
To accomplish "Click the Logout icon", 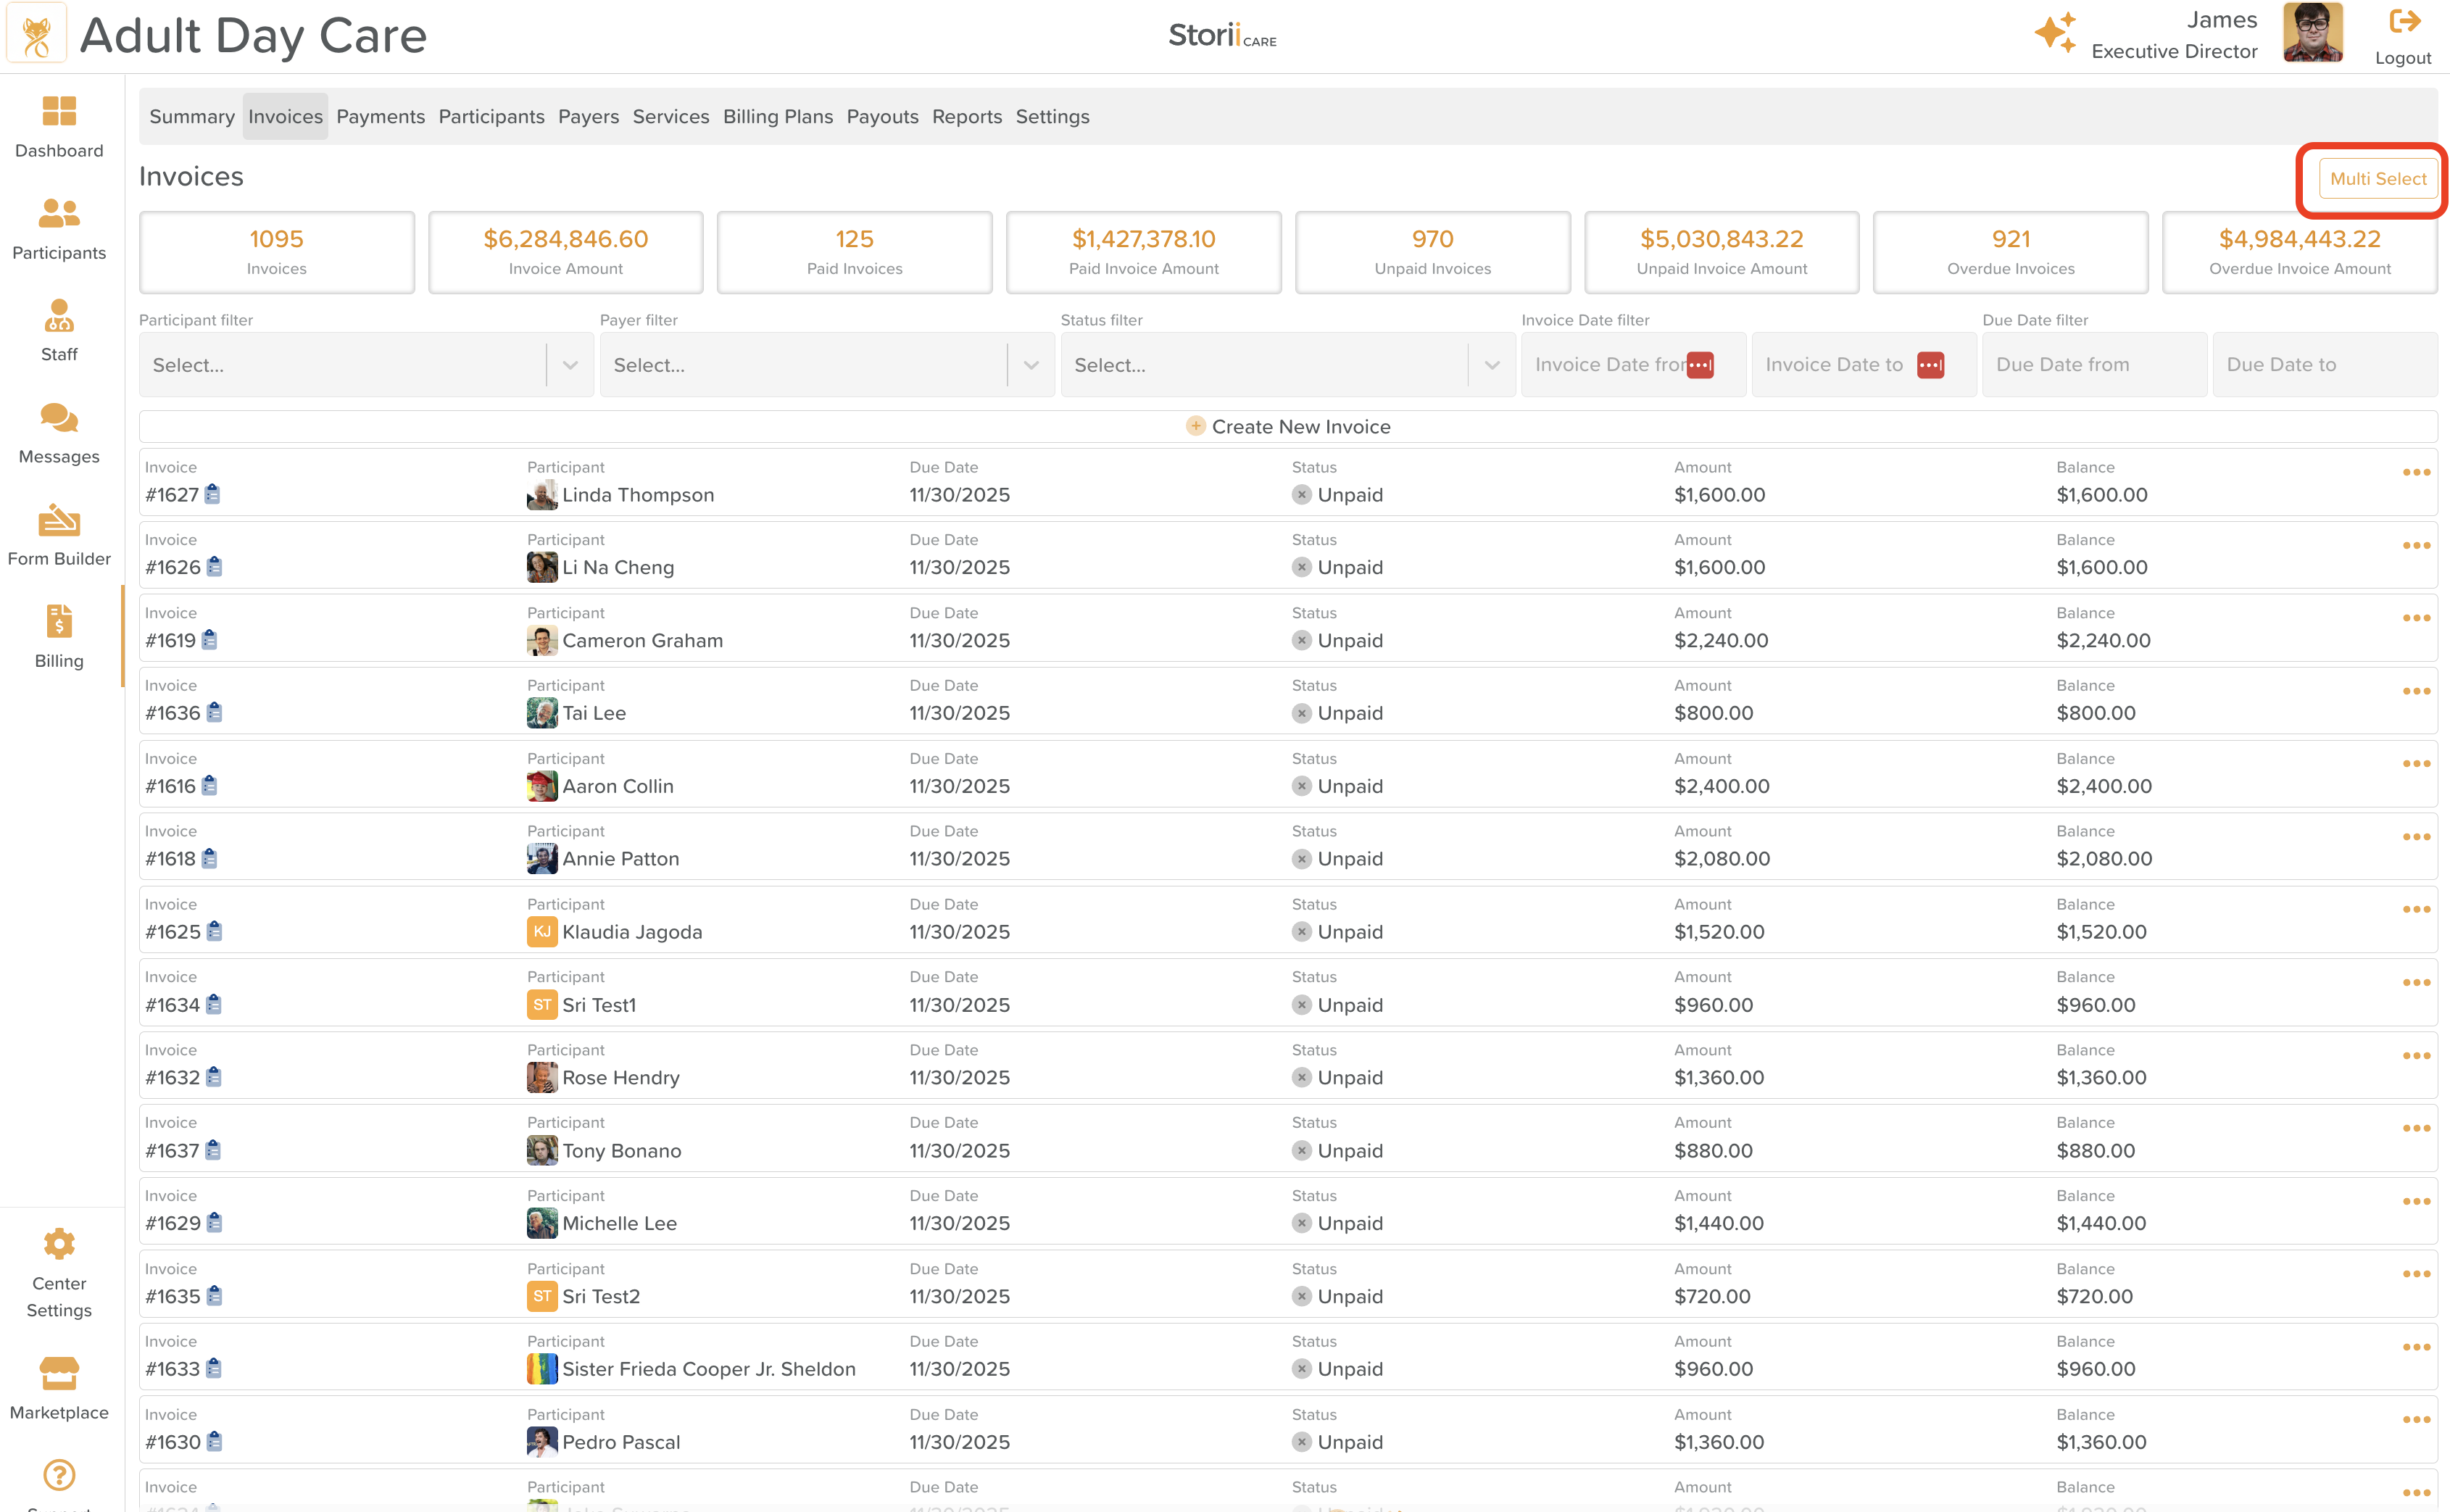I will 2403,22.
